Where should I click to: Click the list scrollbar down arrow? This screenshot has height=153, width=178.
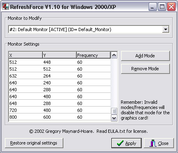114,118
